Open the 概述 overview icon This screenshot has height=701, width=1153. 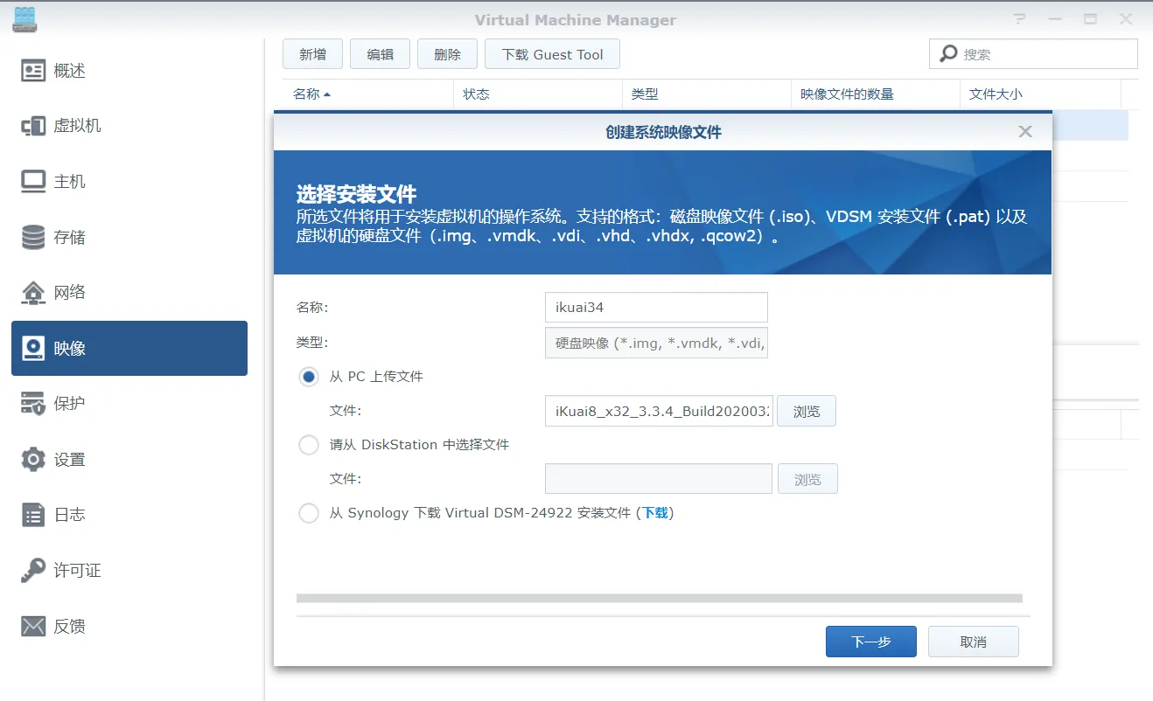click(x=33, y=71)
